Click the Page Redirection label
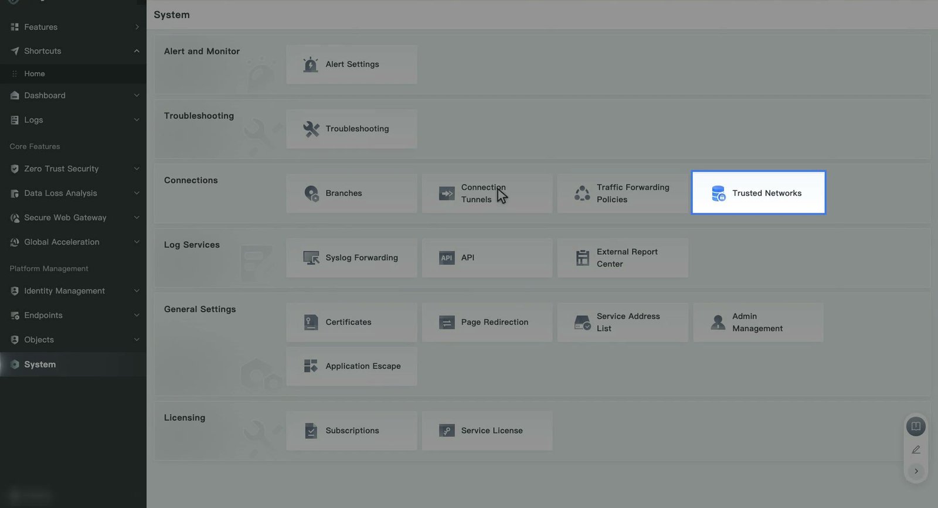 click(495, 322)
